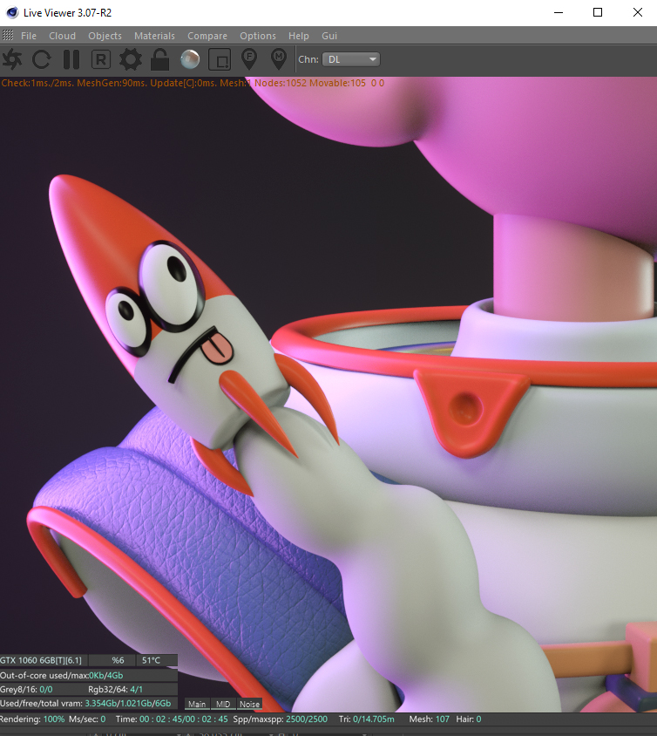
Task: Open the Options menu
Action: [x=258, y=36]
